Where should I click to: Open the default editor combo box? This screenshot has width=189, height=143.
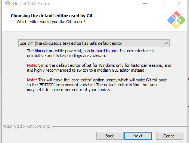tap(94, 43)
